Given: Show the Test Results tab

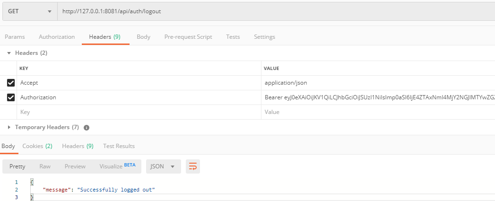Looking at the screenshot, I should coord(119,146).
